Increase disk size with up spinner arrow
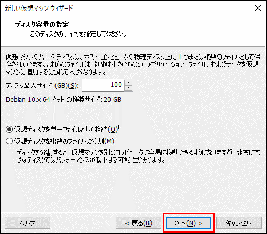This screenshot has height=234, width=267. point(129,83)
